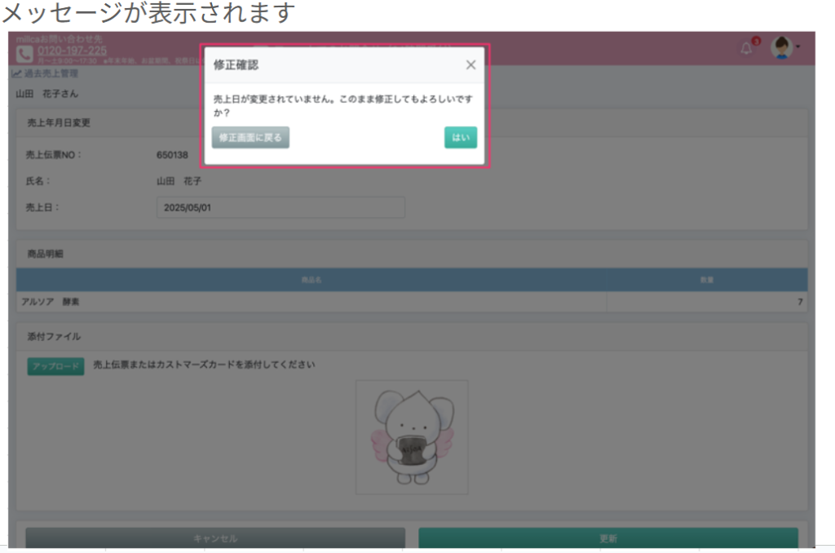Click the phone icon in the header
This screenshot has height=553, width=835.
24,53
